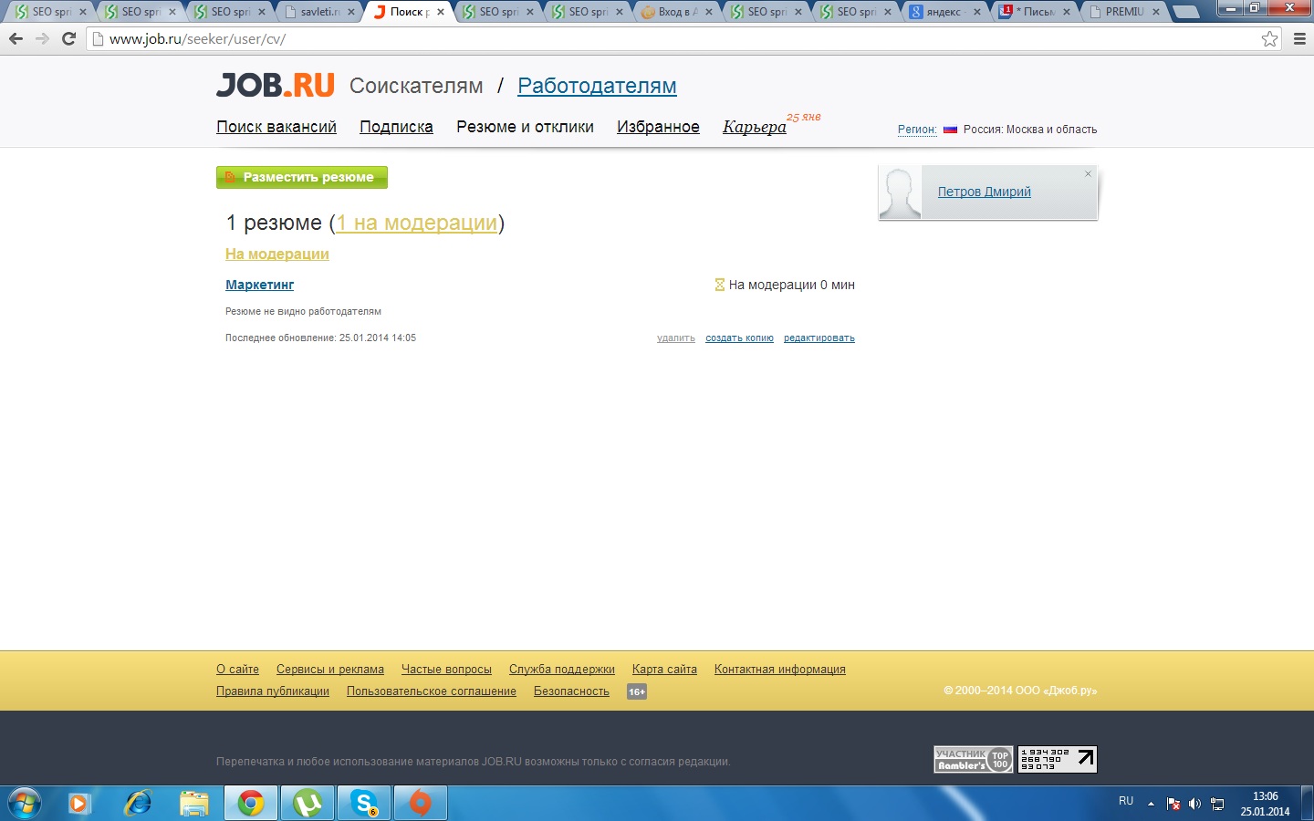This screenshot has width=1314, height=821.
Task: Click the 'Последнее обновление: 25.01.2014 14:05' text
Action: coord(320,338)
